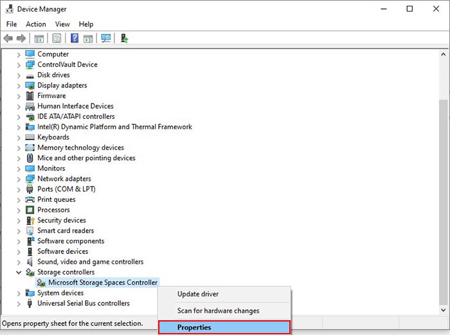Select Microsoft Storage Spaces Controller label
The image size is (450, 335).
(x=103, y=282)
